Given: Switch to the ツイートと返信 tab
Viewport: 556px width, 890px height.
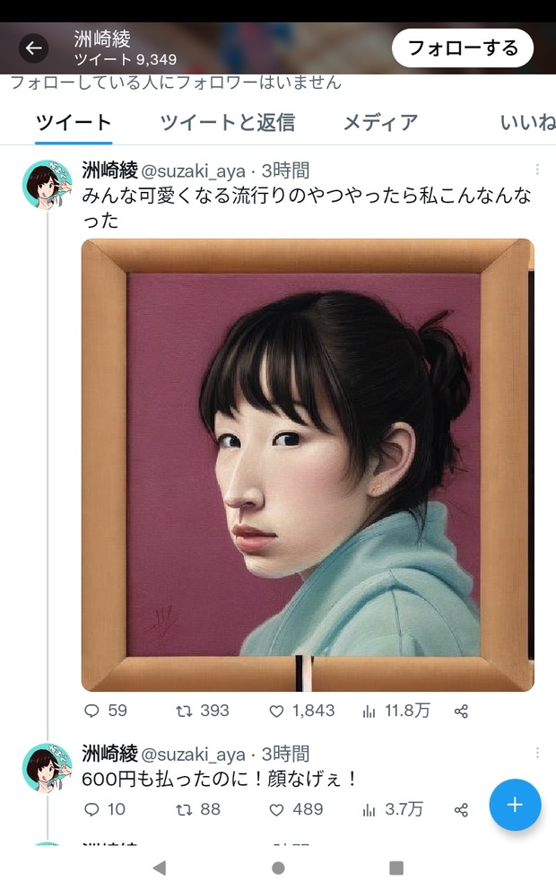Looking at the screenshot, I should [228, 122].
